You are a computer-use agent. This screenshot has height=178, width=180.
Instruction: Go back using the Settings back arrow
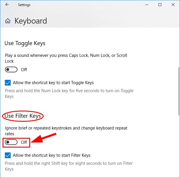point(7,5)
